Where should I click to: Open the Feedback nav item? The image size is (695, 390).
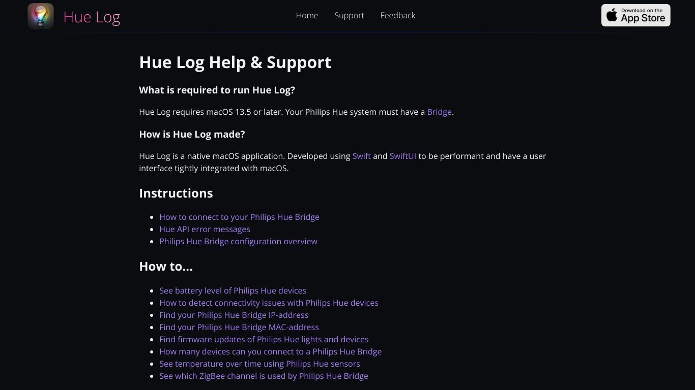pyautogui.click(x=398, y=15)
